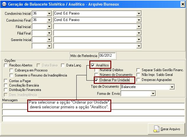Open the Tipo de Documento dropdown
Image resolution: width=187 pixels, height=137 pixels.
(x=172, y=87)
